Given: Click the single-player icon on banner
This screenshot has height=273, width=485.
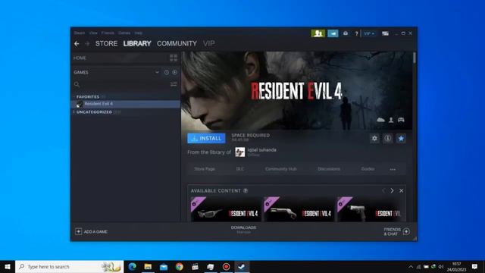Looking at the screenshot, I should click(391, 120).
